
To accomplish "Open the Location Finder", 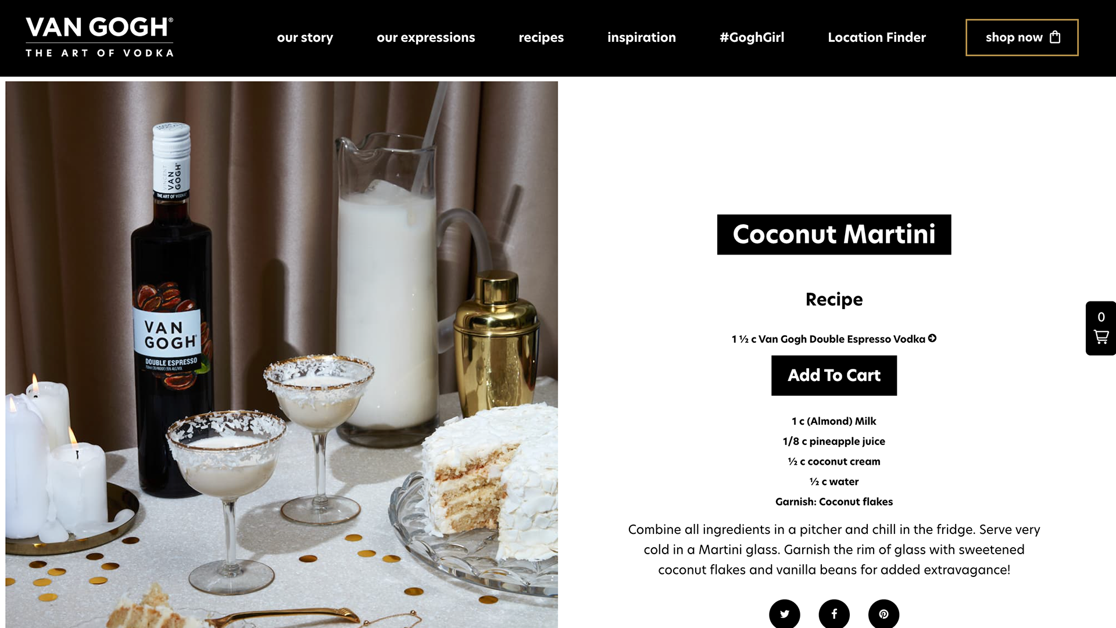I will tap(877, 37).
